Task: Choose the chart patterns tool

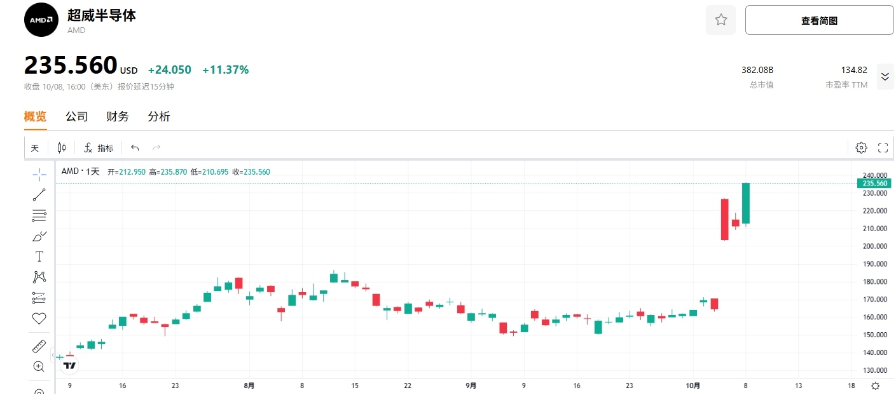Action: 39,277
